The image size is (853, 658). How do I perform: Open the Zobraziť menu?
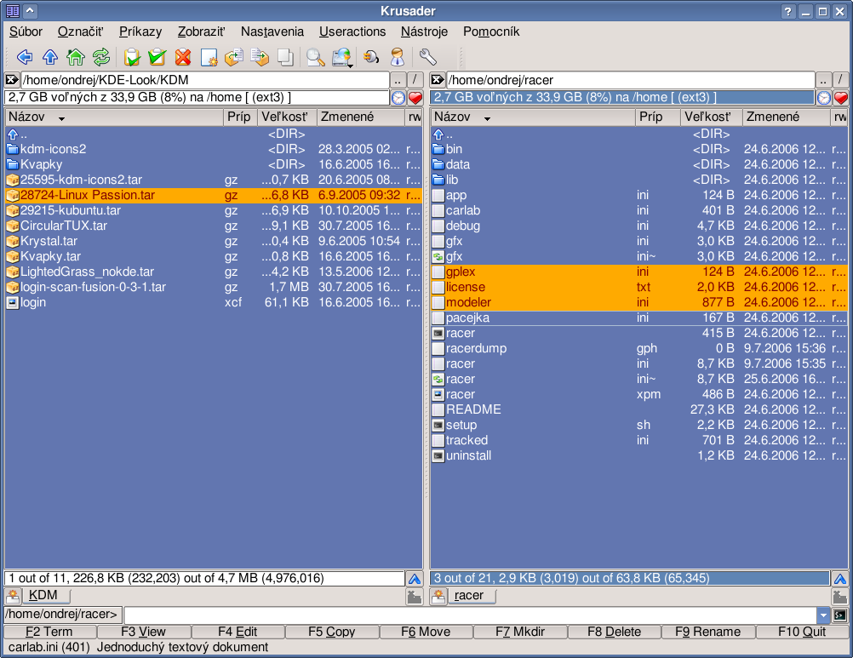pos(201,31)
